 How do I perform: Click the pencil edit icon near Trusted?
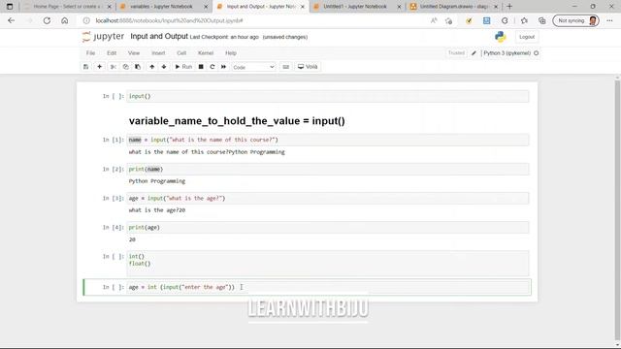(x=474, y=53)
